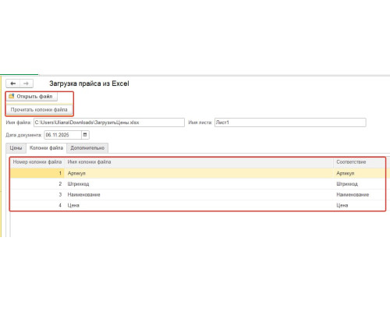Focus the Имя листа field with Лист1
The width and height of the screenshot is (390, 312).
click(x=290, y=122)
